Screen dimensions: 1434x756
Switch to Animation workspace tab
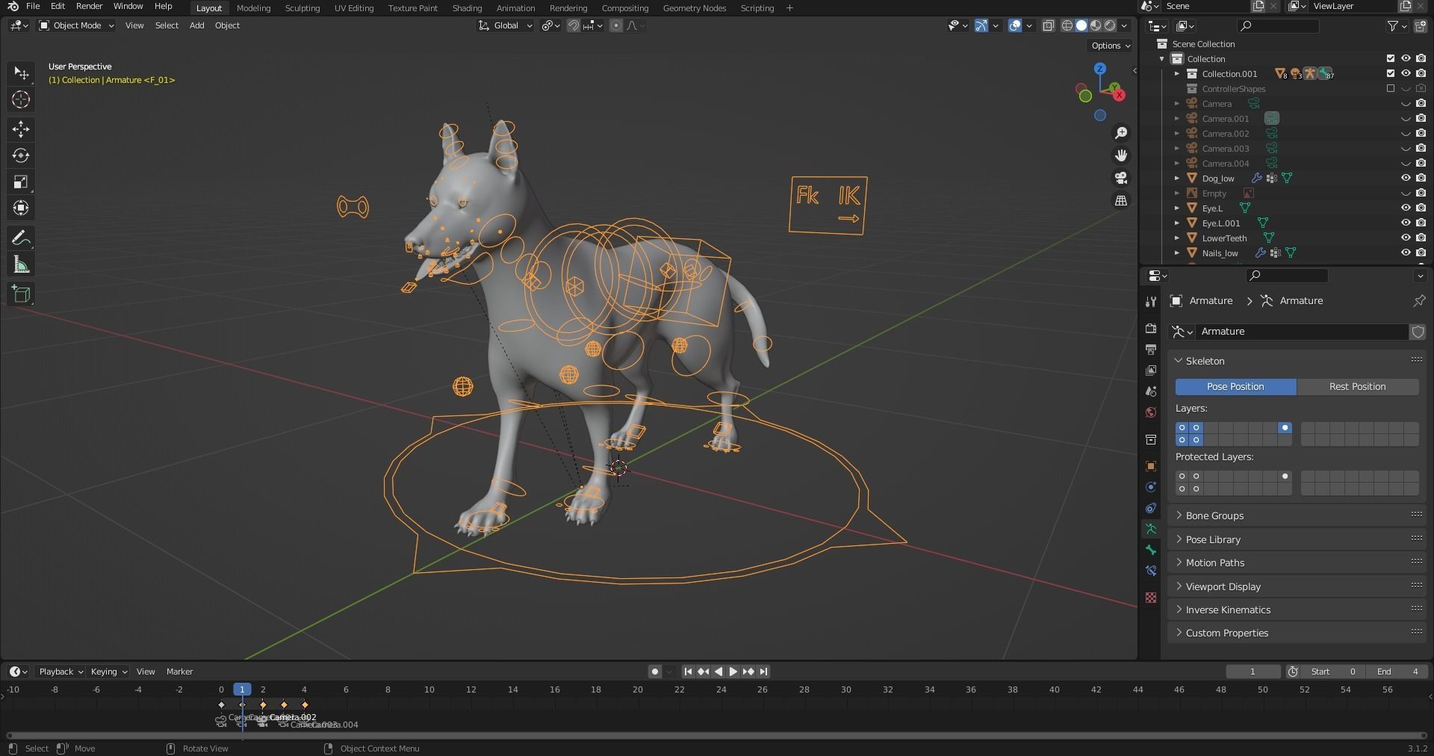tap(515, 8)
